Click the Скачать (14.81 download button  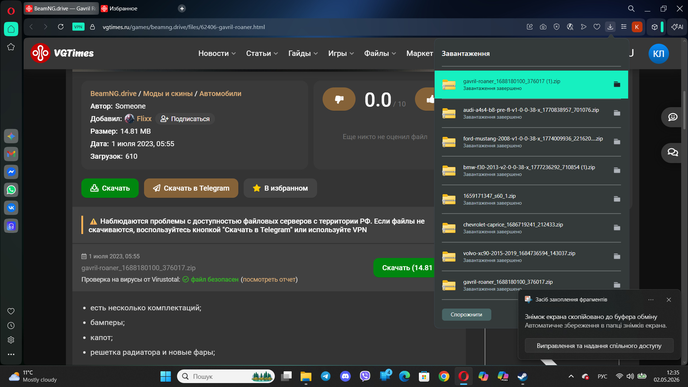404,268
